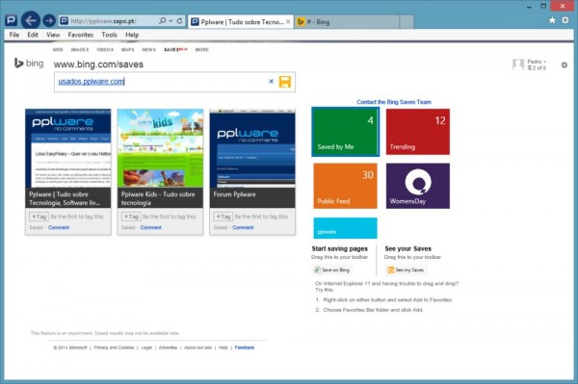Go back with the browser Back arrow
This screenshot has width=578, height=384.
click(31, 20)
